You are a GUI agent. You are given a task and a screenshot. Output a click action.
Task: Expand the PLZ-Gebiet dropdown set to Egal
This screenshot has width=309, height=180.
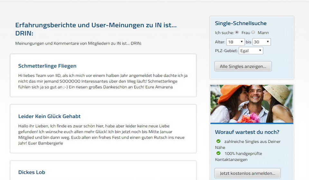tap(251, 51)
